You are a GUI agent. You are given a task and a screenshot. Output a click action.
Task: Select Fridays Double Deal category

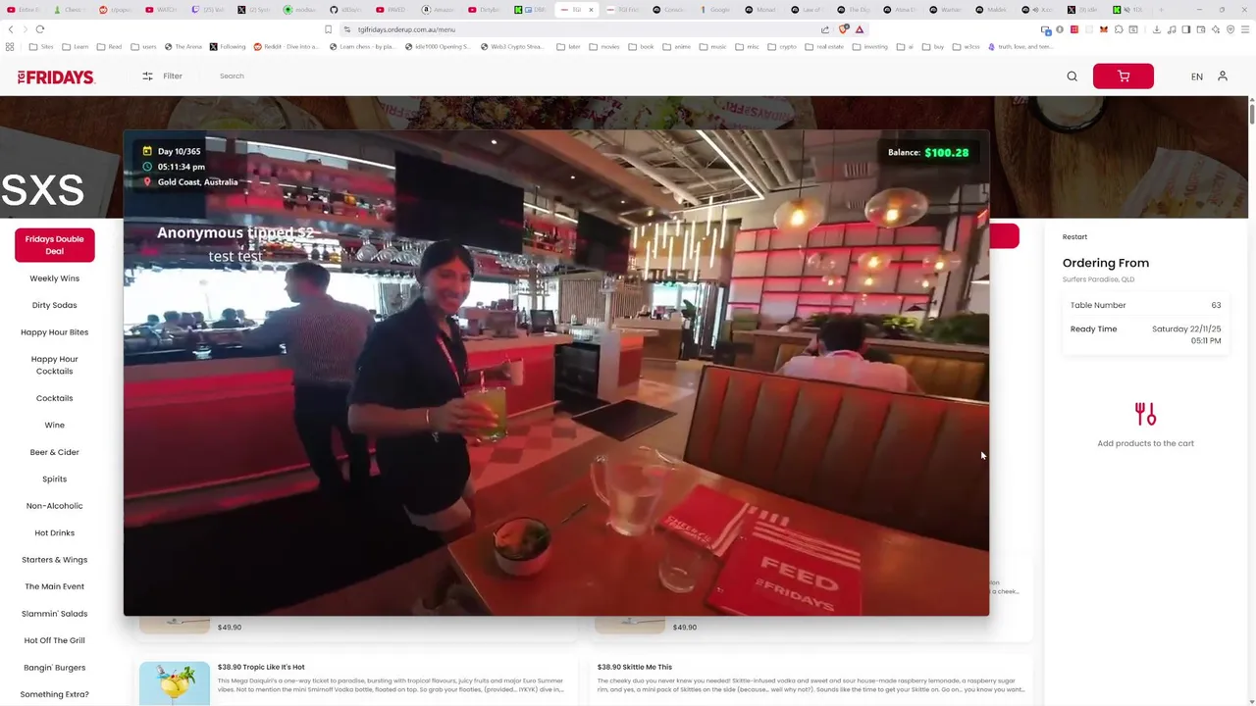55,245
